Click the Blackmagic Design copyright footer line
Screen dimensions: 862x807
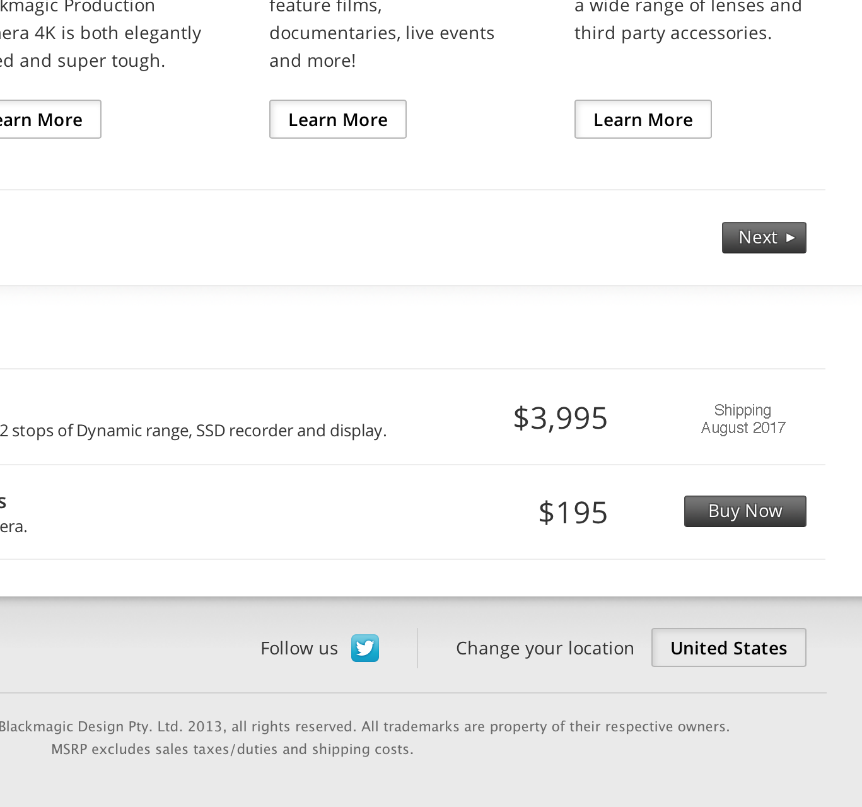pos(364,726)
